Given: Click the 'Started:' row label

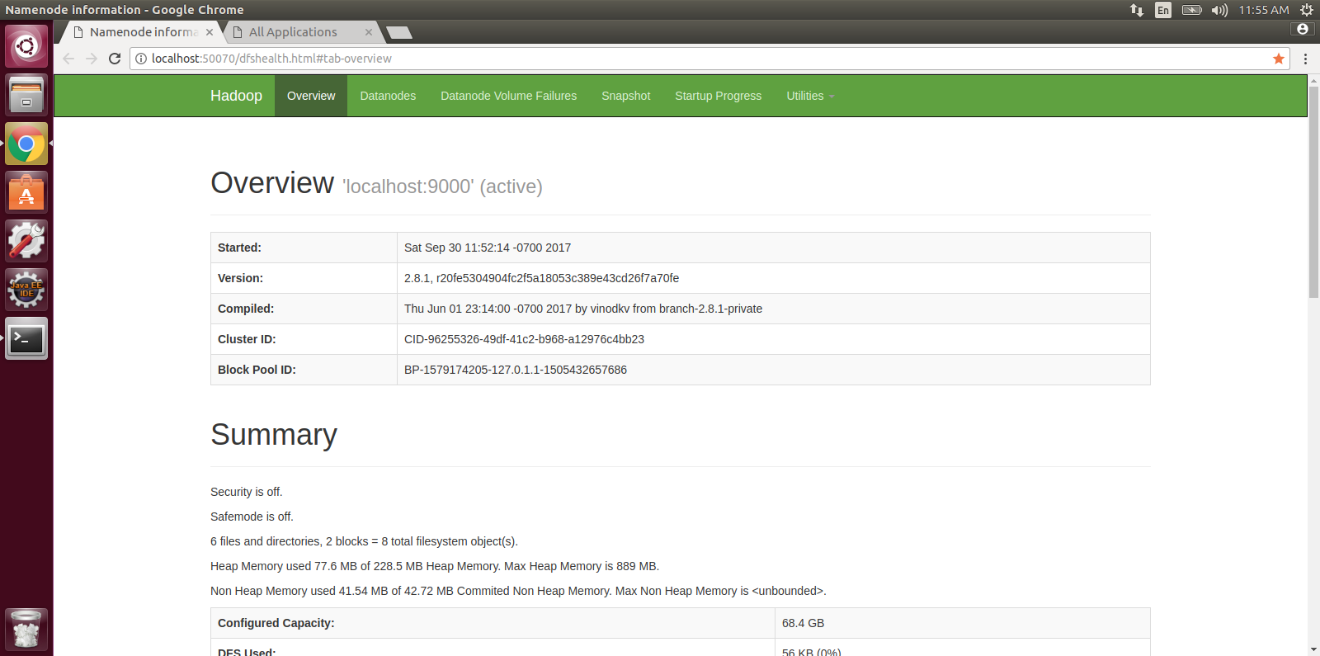Looking at the screenshot, I should coord(239,248).
